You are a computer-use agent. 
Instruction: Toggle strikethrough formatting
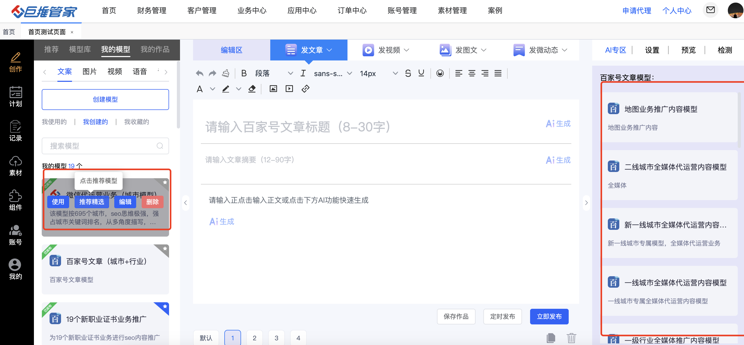408,73
